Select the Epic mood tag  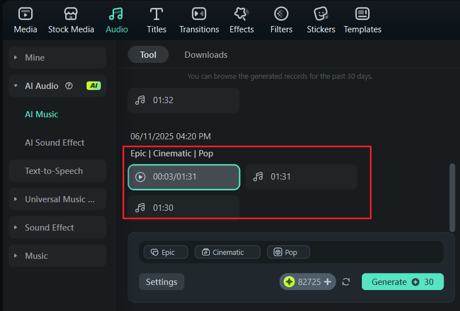pos(166,252)
